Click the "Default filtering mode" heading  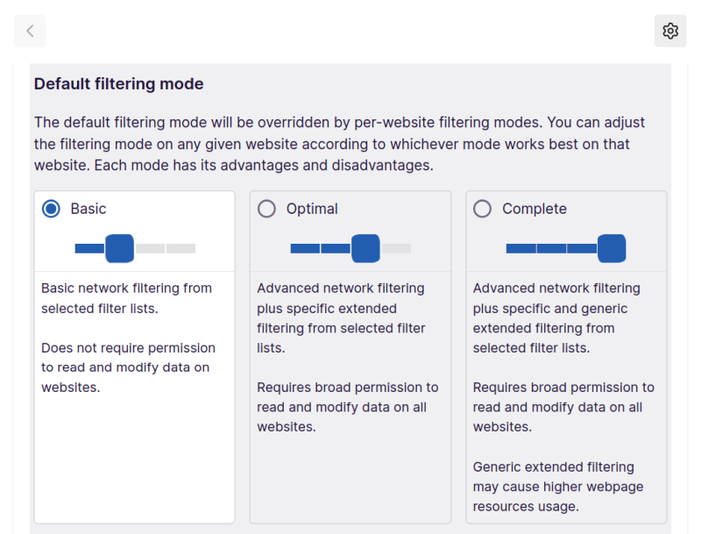[118, 84]
